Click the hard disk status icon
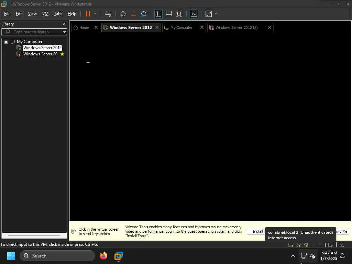This screenshot has height=264, width=352. pos(290,245)
